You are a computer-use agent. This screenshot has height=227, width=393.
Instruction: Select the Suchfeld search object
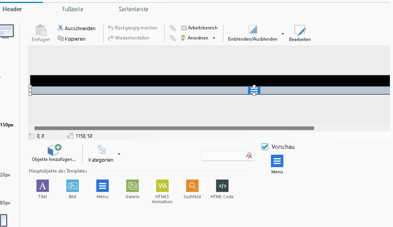192,186
